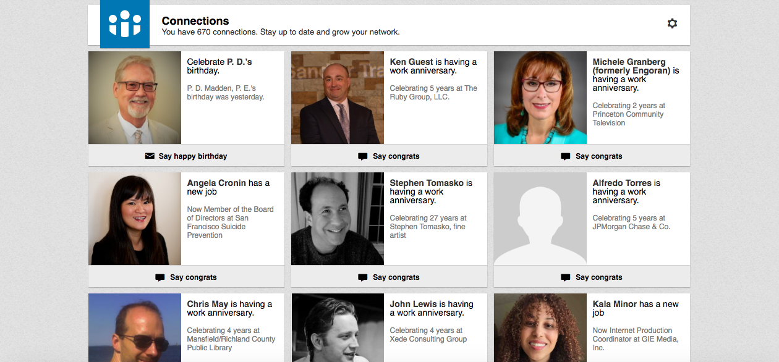Click speech bubble icon under Alfredo Torres

[566, 277]
